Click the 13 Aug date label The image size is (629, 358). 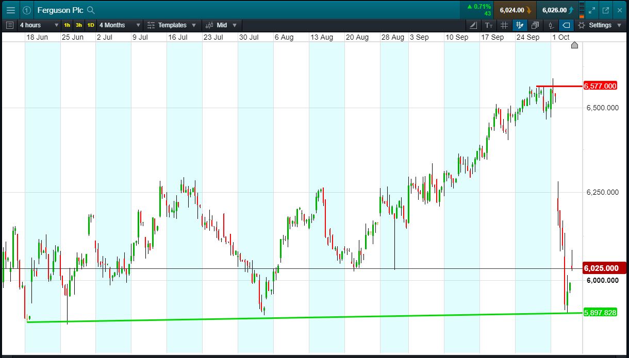(322, 37)
